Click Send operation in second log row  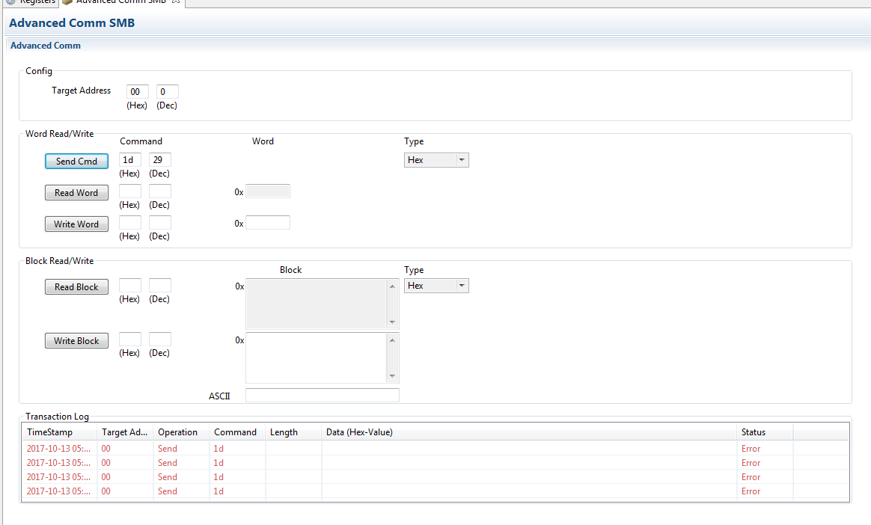coord(167,463)
